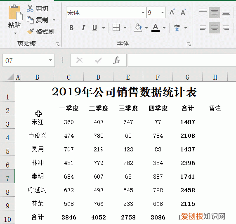Apply font color letter A

[156, 28]
